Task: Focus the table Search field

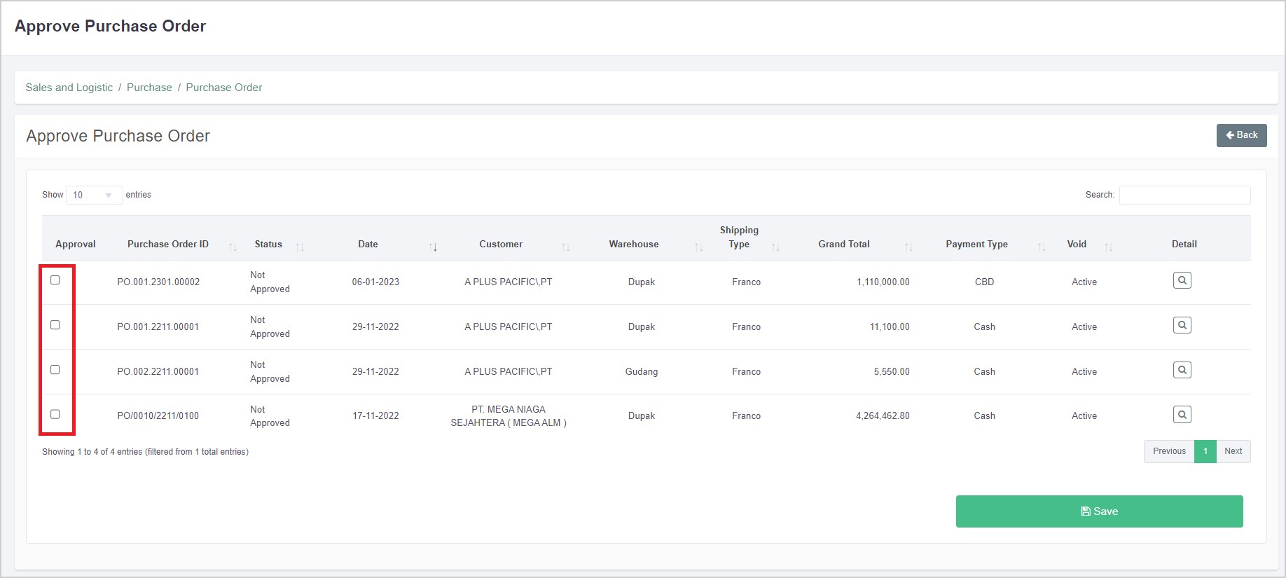Action: (1184, 195)
